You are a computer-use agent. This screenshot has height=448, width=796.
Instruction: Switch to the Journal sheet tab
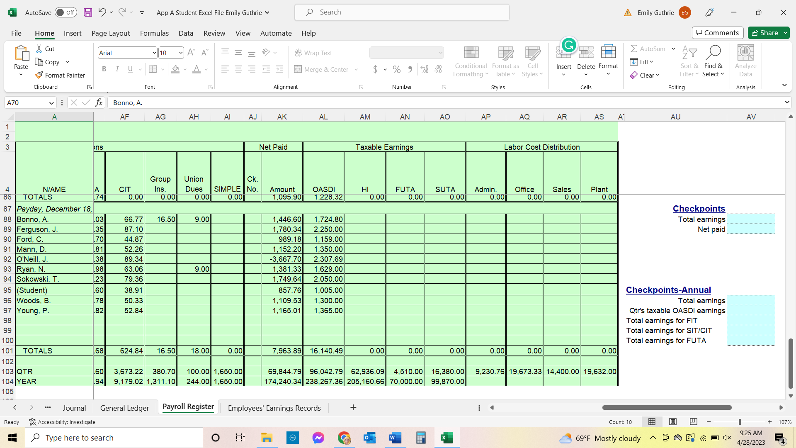[75, 408]
